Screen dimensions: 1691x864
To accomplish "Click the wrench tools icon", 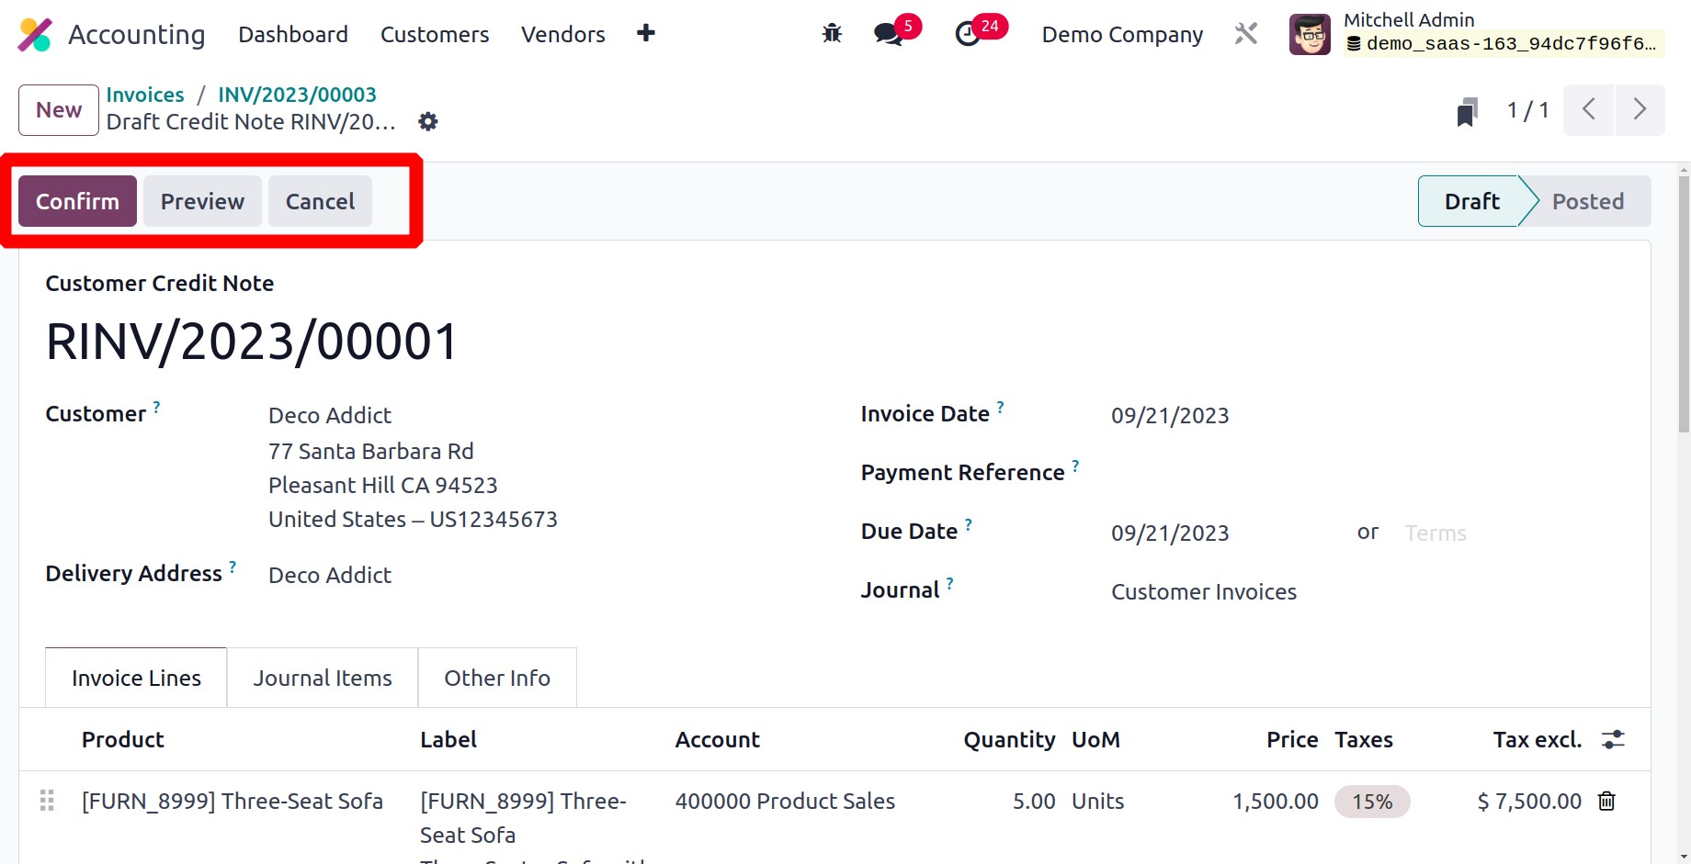I will 1245,35.
